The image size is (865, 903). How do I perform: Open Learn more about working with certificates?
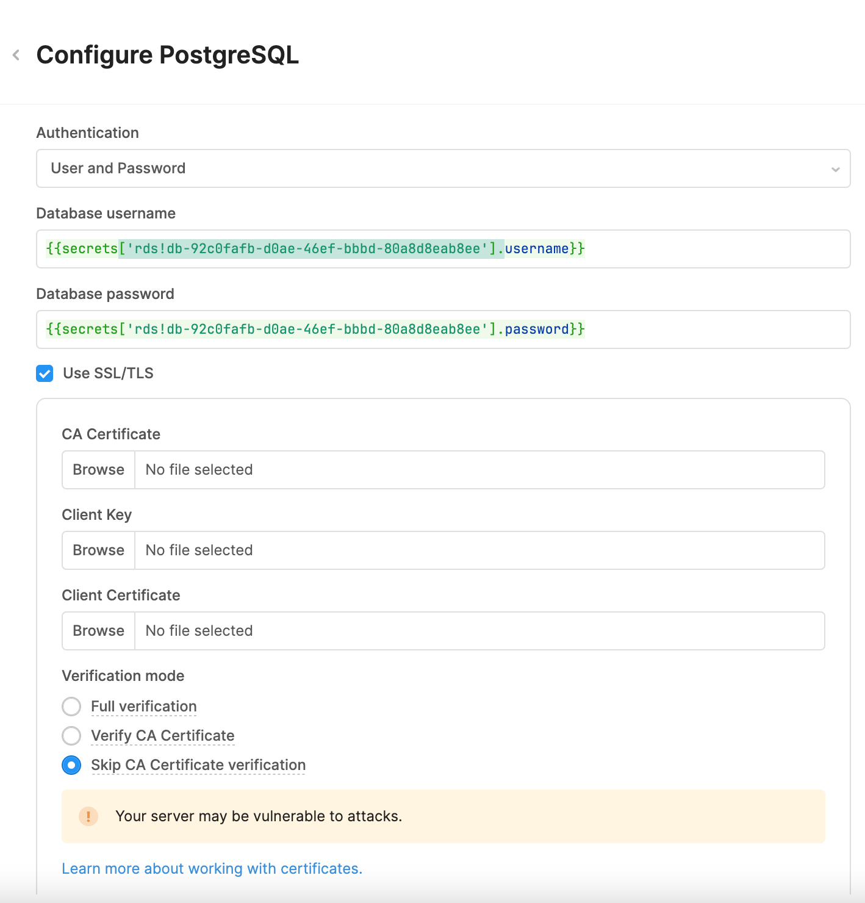pyautogui.click(x=212, y=869)
